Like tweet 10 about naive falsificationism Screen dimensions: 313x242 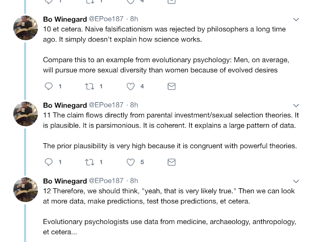tap(131, 86)
